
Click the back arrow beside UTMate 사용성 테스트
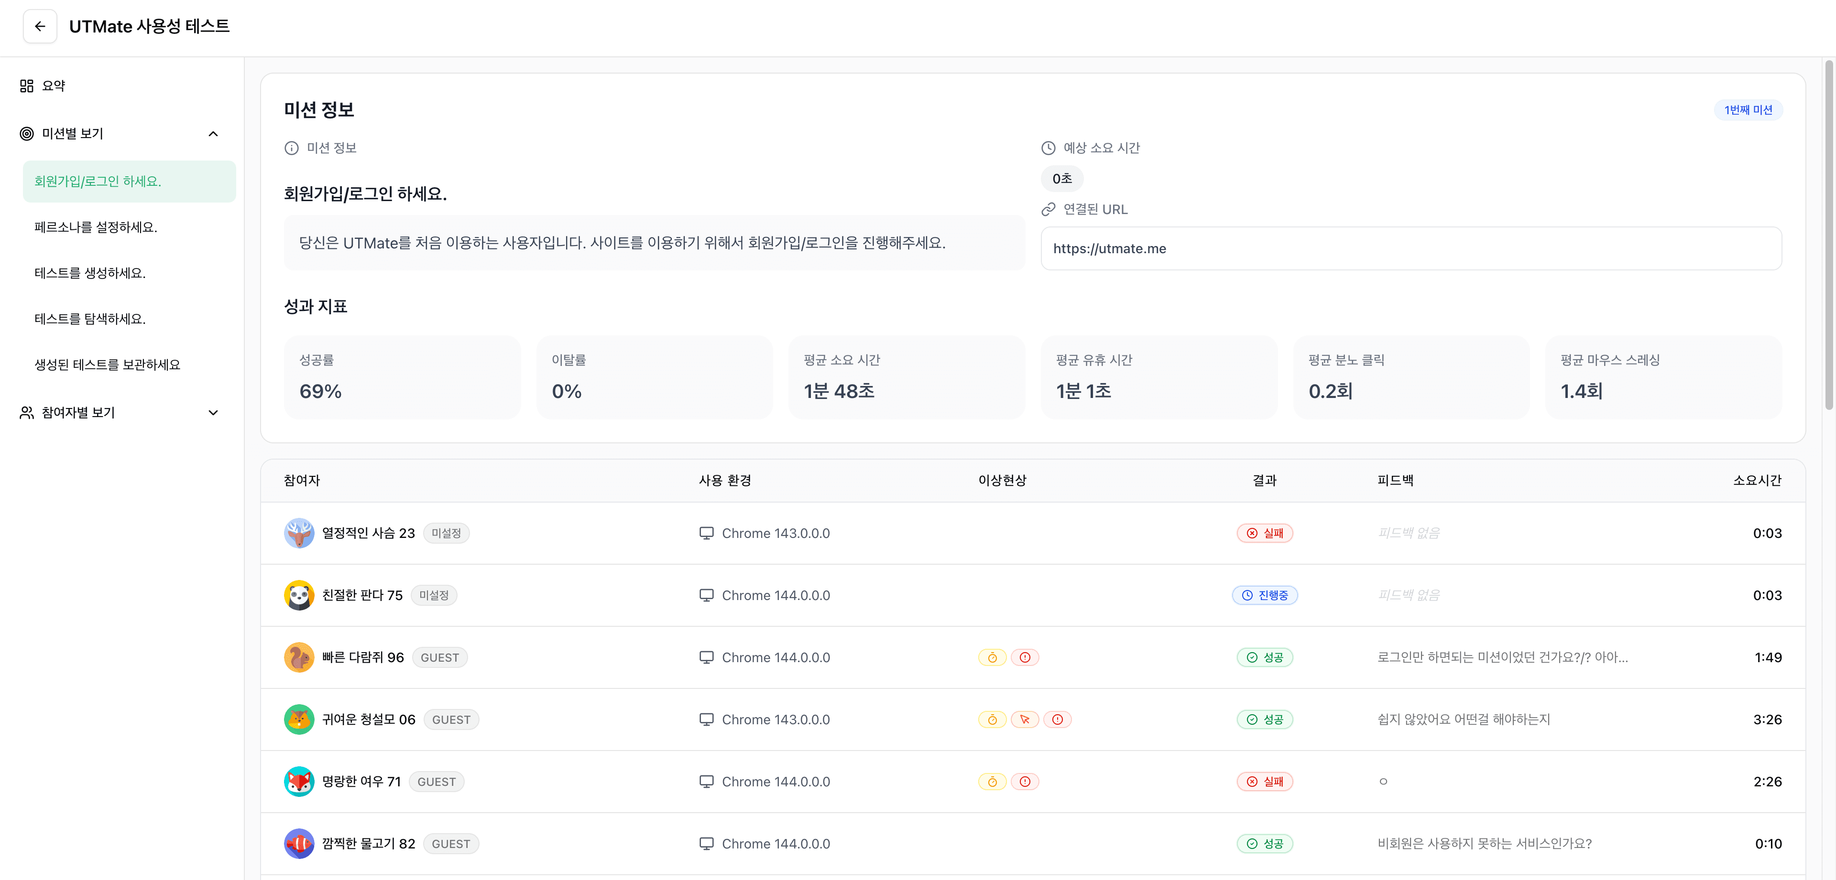point(40,26)
